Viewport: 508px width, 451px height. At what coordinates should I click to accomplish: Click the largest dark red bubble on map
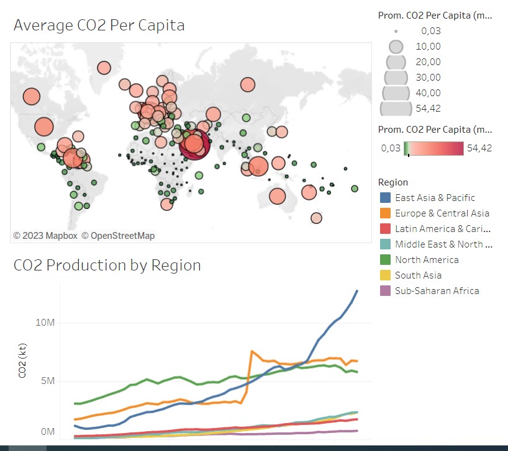[195, 144]
